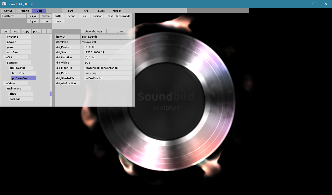Choose the misc item category
332x195 pixels.
pyautogui.click(x=46, y=21)
